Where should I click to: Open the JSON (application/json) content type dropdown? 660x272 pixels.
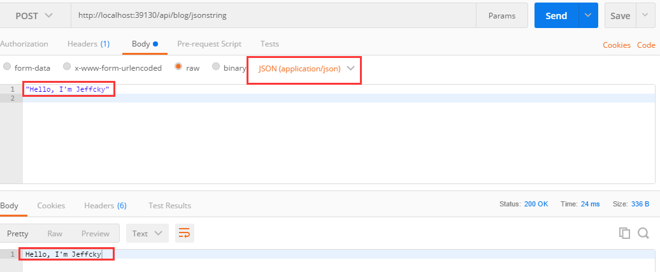(306, 69)
